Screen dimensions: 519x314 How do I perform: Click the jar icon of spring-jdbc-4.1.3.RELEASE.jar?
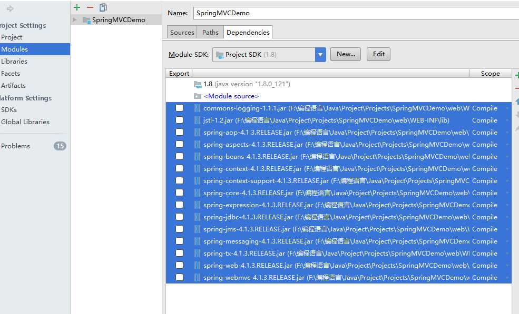197,217
